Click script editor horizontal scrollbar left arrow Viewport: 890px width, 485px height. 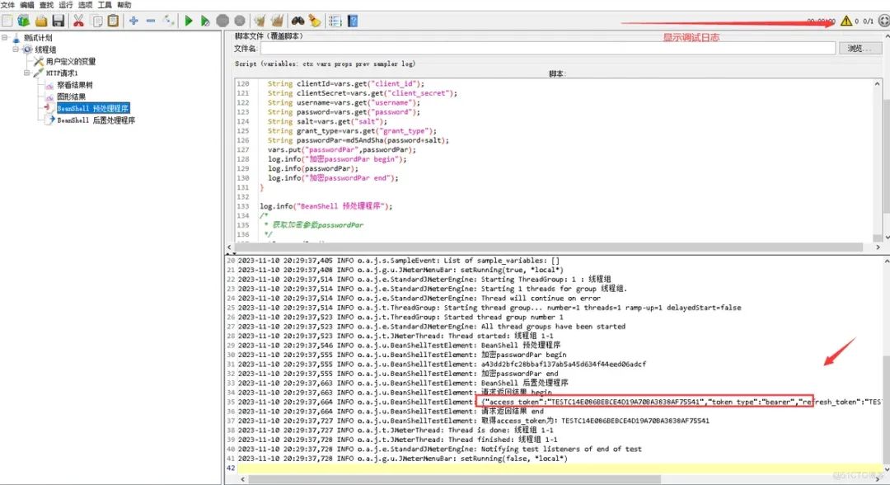point(230,247)
